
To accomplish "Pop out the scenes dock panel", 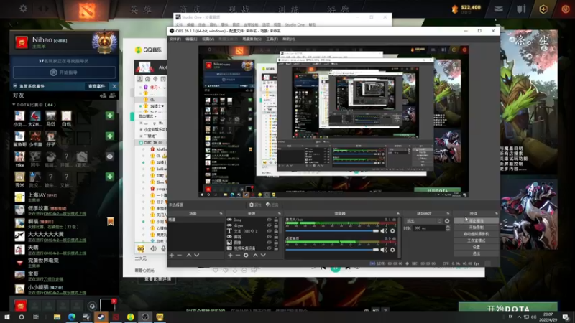I will [221, 213].
